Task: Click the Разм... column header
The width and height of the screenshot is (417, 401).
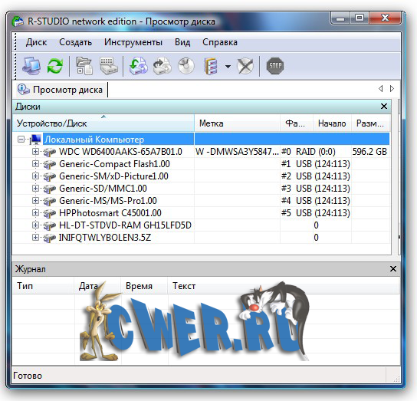Action: tap(371, 123)
